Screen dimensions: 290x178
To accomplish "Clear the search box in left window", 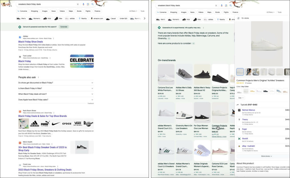I will click(x=78, y=4).
